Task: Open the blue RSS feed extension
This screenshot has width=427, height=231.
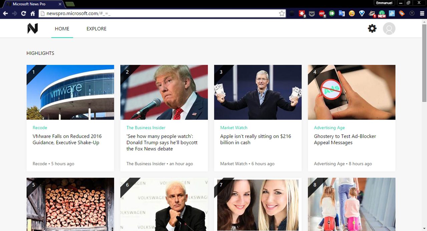Action: point(392,13)
